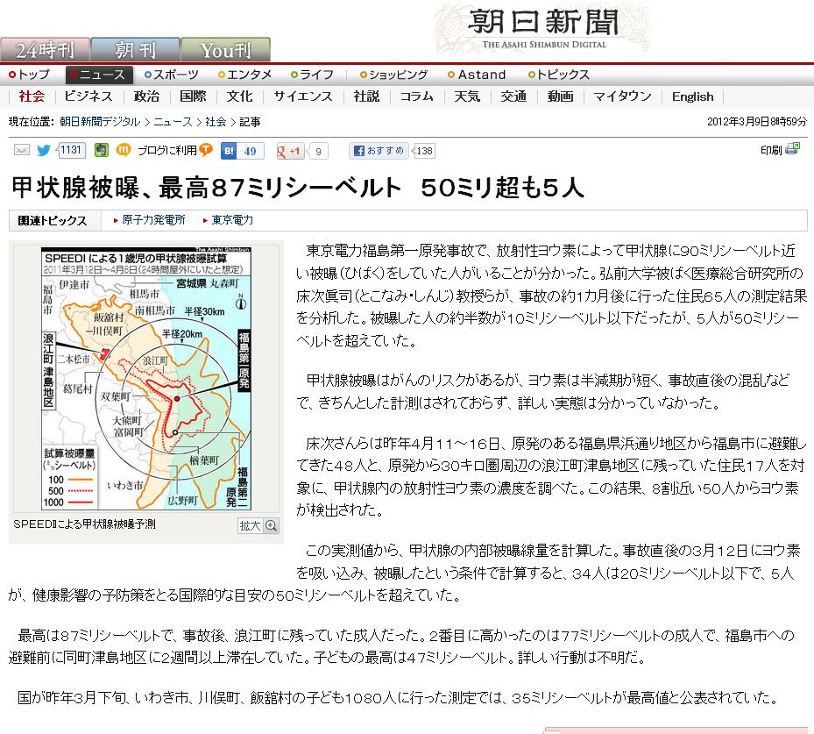
Task: Open the 政治 sub-navigation item
Action: pyautogui.click(x=146, y=96)
